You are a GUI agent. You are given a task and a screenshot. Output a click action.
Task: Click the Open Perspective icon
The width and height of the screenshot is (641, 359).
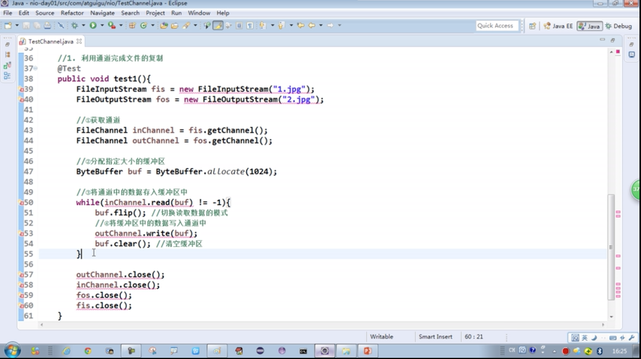532,26
